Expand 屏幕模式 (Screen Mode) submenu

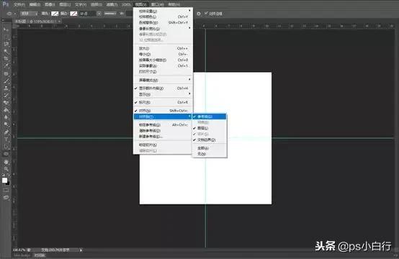[163, 80]
